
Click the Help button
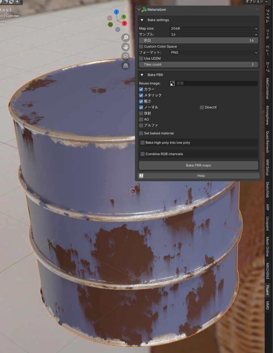pos(201,176)
